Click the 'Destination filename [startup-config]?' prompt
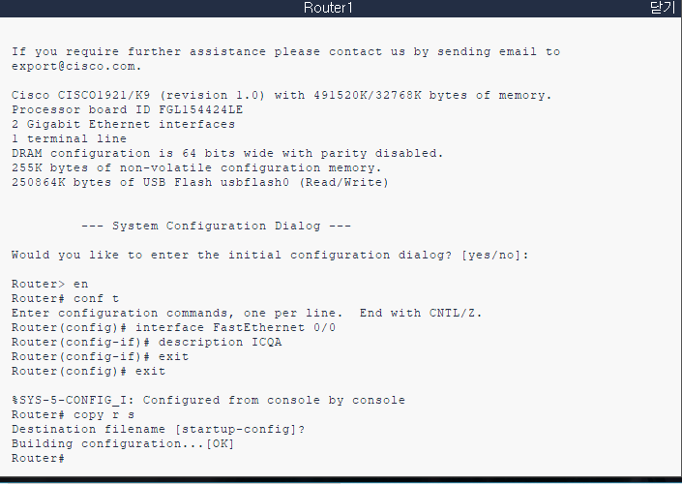Screen dimensions: 682x484 coord(159,429)
